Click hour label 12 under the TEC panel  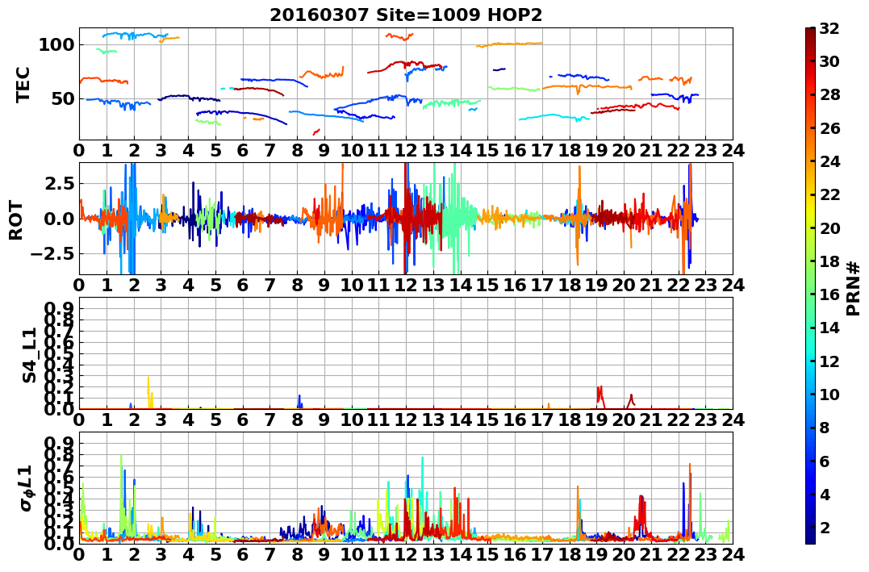click(406, 150)
